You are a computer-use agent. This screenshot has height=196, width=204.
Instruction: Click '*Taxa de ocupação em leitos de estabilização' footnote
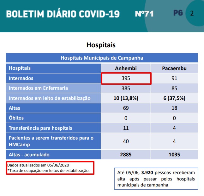(48, 171)
